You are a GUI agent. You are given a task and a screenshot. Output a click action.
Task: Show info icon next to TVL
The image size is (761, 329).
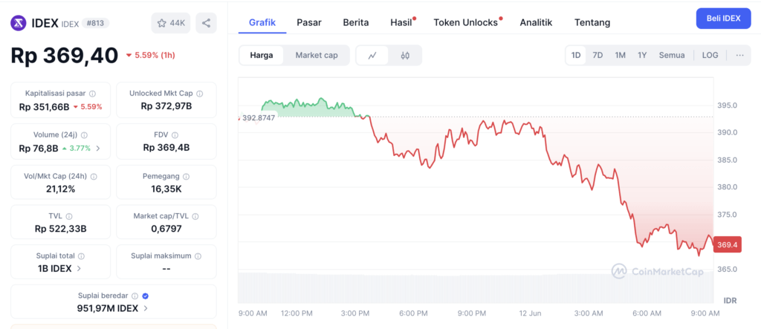[x=69, y=216]
